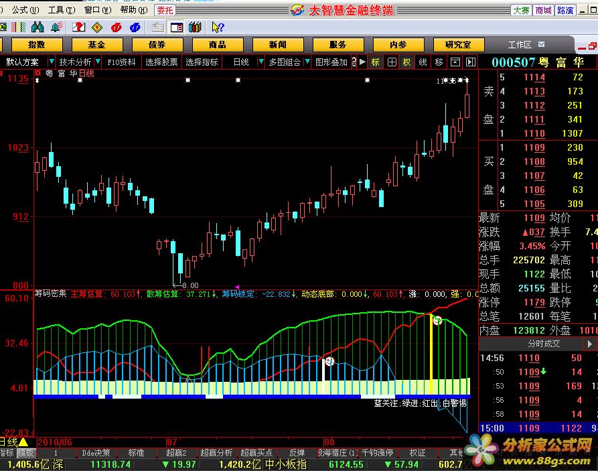
Task: Switch to the 超赢买点 indicator tab
Action: pyautogui.click(x=256, y=453)
